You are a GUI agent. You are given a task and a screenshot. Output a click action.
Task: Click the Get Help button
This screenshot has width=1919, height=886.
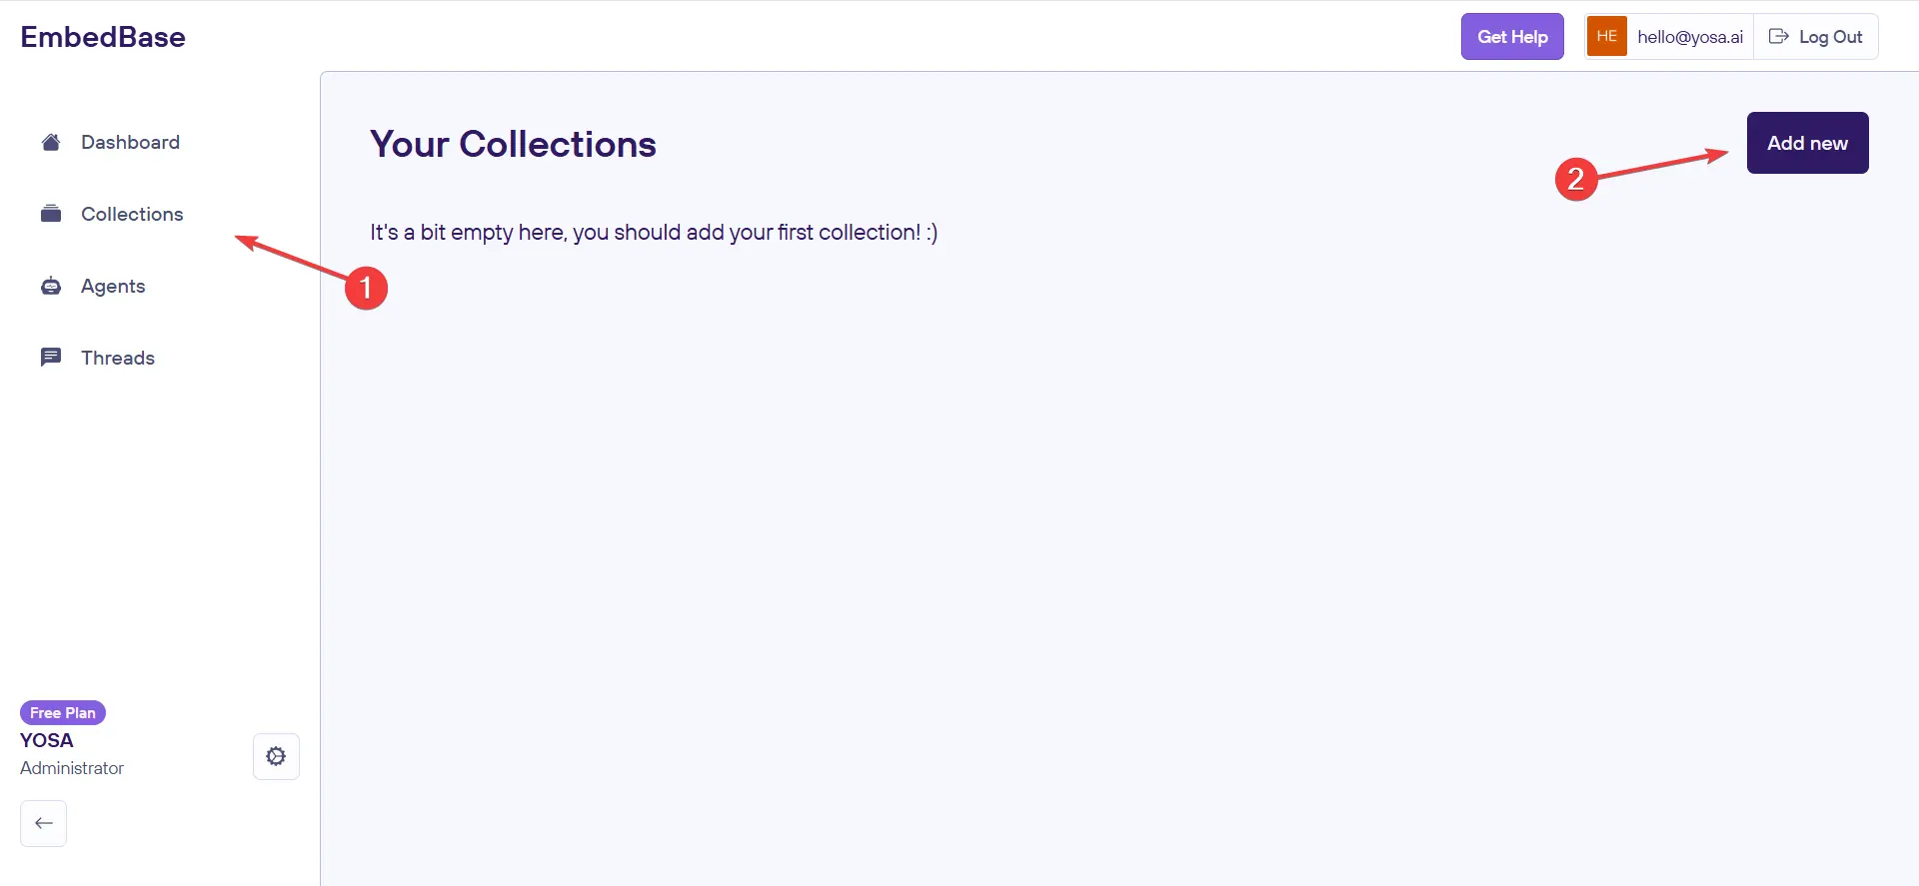[1512, 37]
